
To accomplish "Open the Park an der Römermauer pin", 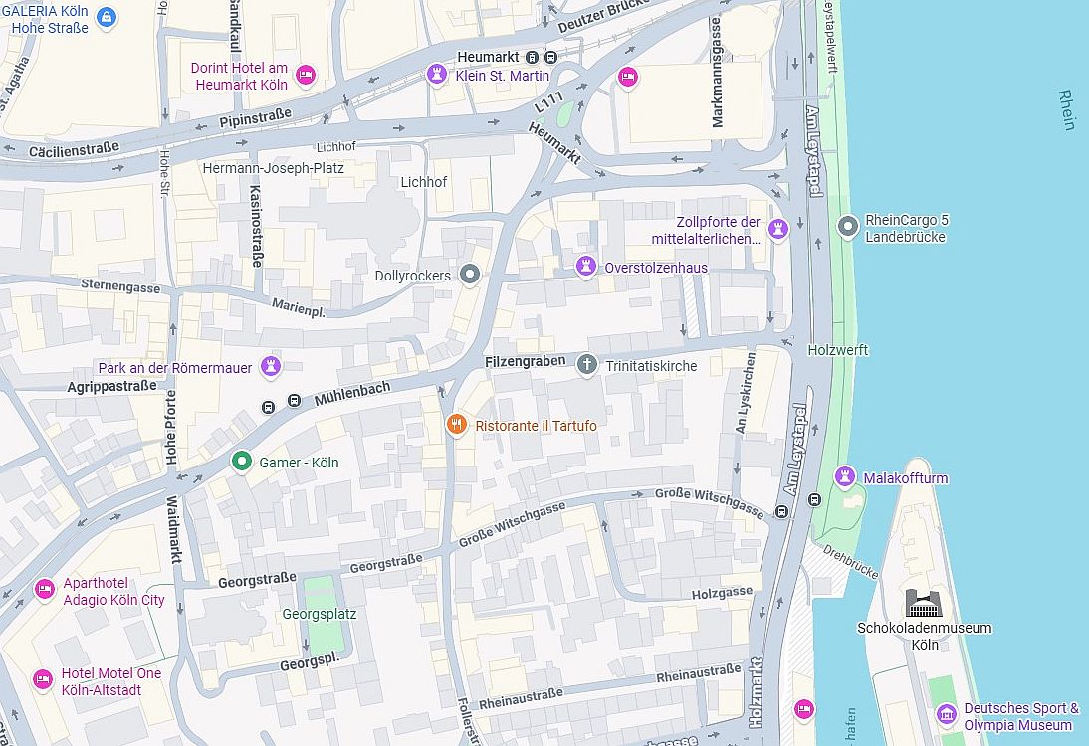I will pos(271,366).
